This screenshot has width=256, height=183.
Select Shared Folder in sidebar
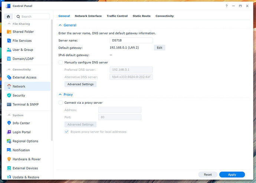click(27, 31)
